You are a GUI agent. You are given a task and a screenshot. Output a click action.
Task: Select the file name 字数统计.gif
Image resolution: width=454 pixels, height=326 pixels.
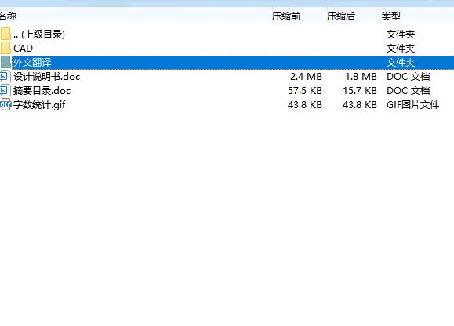pyautogui.click(x=39, y=105)
